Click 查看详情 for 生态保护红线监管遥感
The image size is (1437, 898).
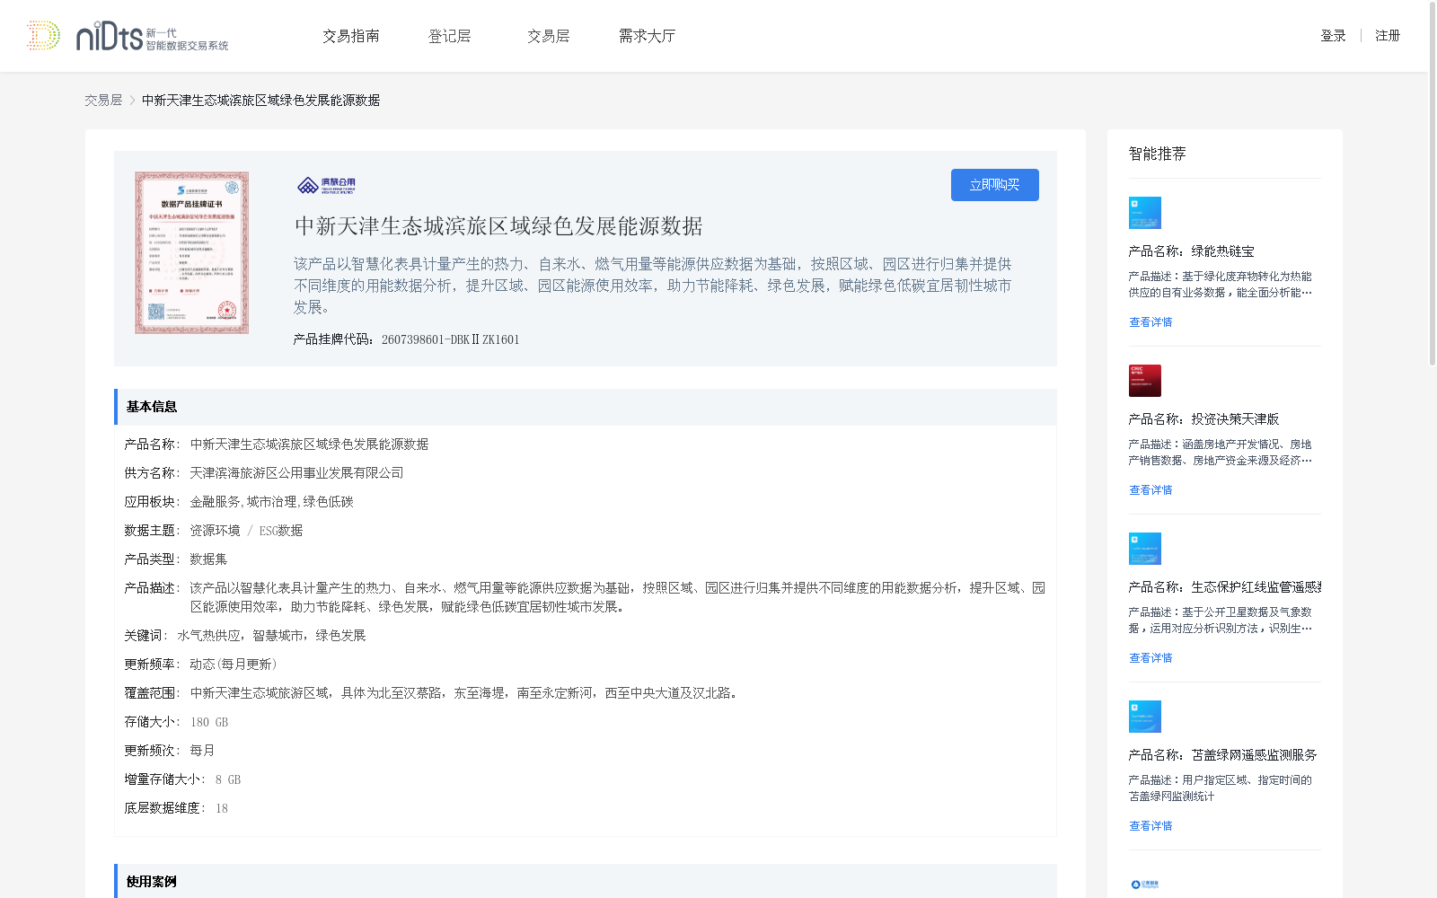point(1150,658)
